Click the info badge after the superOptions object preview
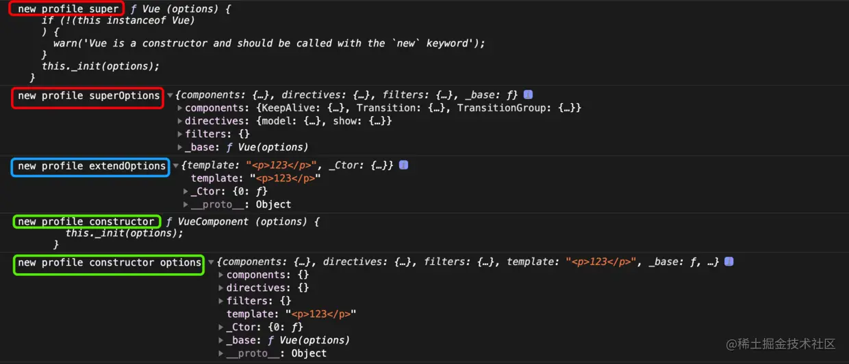 click(528, 96)
